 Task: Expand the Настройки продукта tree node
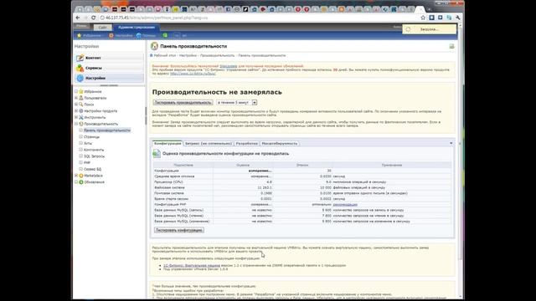pos(76,111)
